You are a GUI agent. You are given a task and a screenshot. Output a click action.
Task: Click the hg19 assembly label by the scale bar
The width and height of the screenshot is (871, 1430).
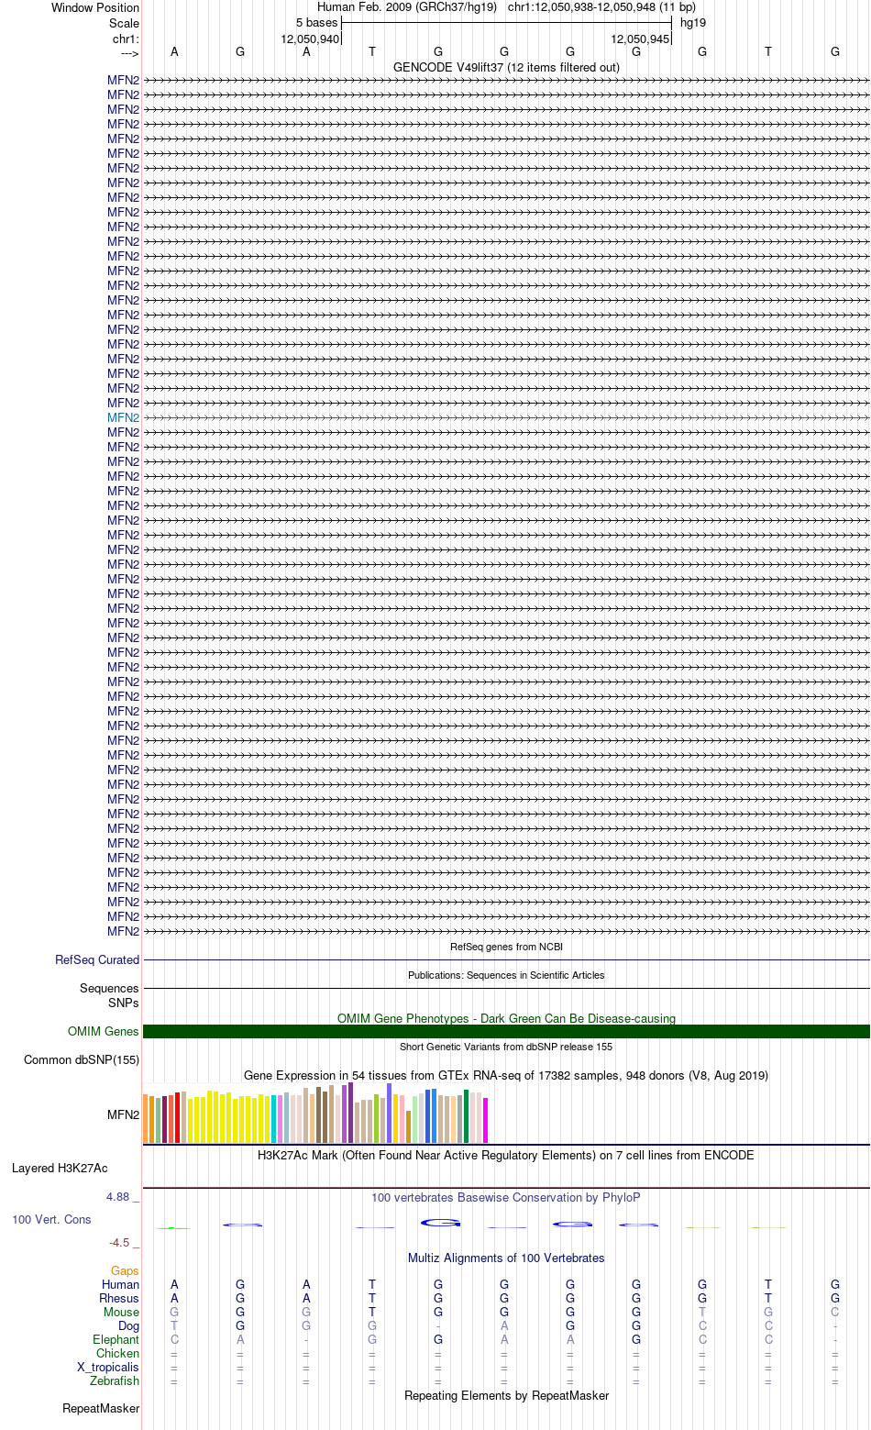pyautogui.click(x=693, y=22)
